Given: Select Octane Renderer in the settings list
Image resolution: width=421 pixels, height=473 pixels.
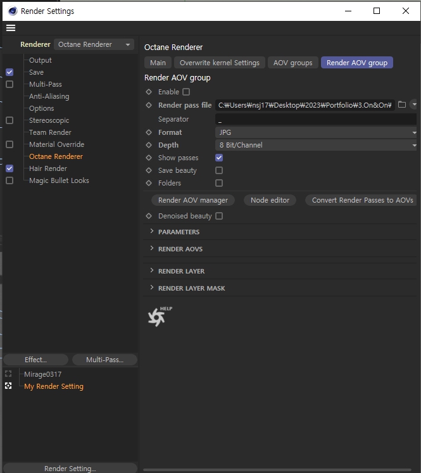Looking at the screenshot, I should coord(56,156).
